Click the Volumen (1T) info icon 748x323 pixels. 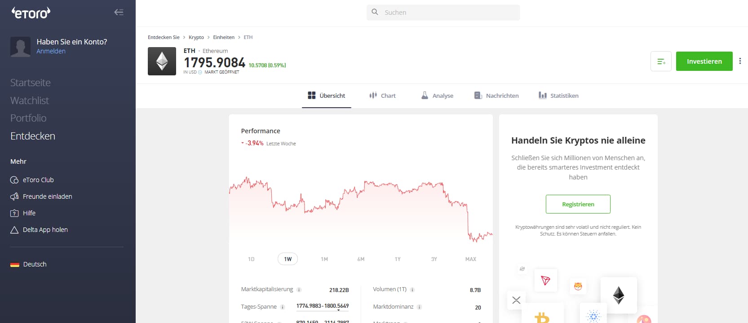tap(412, 290)
